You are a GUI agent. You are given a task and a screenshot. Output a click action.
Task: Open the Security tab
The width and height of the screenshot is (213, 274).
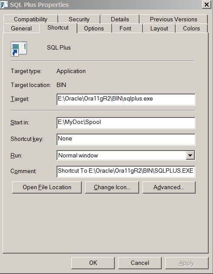(79, 19)
